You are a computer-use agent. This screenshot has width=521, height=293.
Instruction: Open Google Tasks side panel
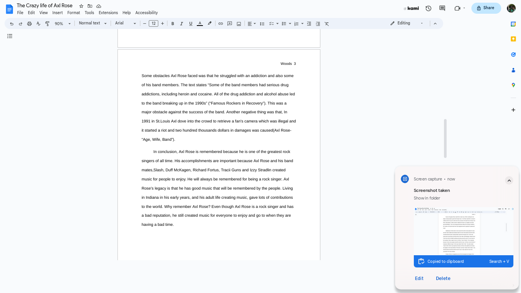(513, 55)
